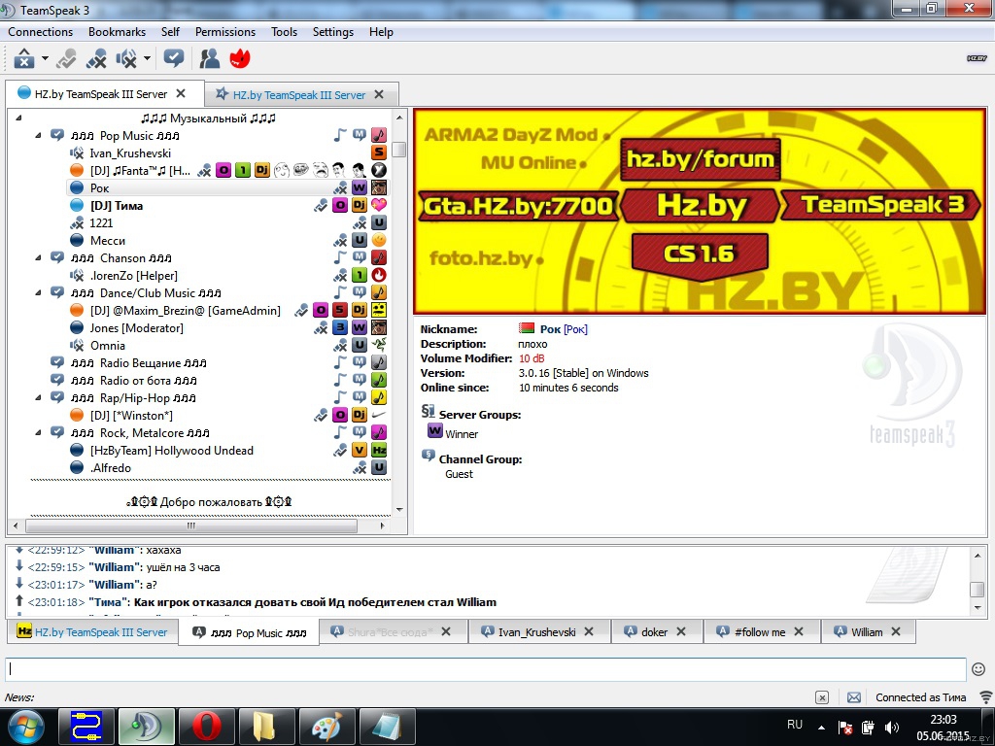The image size is (995, 746).
Task: Switch to the second server tab with star icon
Action: click(299, 94)
